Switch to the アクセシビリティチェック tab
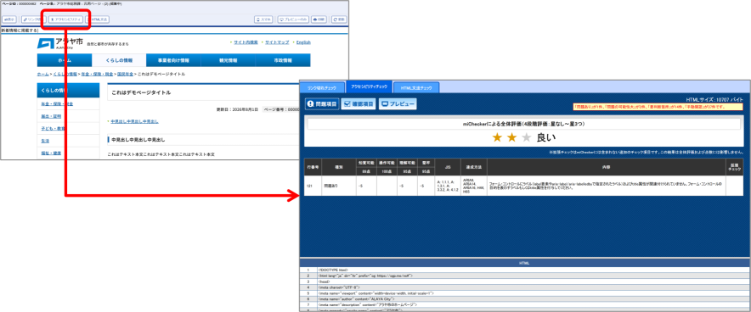 (369, 87)
